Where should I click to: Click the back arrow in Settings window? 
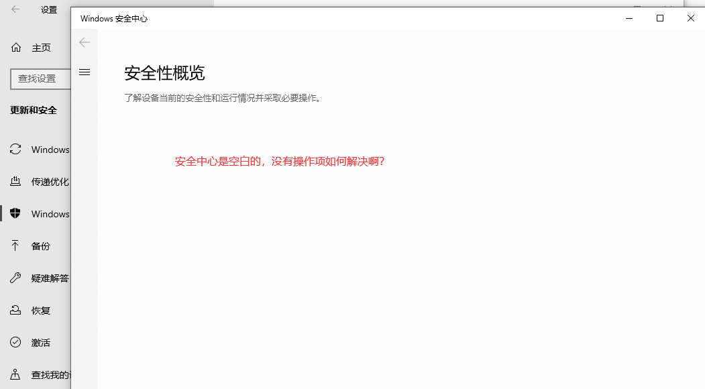[x=15, y=9]
